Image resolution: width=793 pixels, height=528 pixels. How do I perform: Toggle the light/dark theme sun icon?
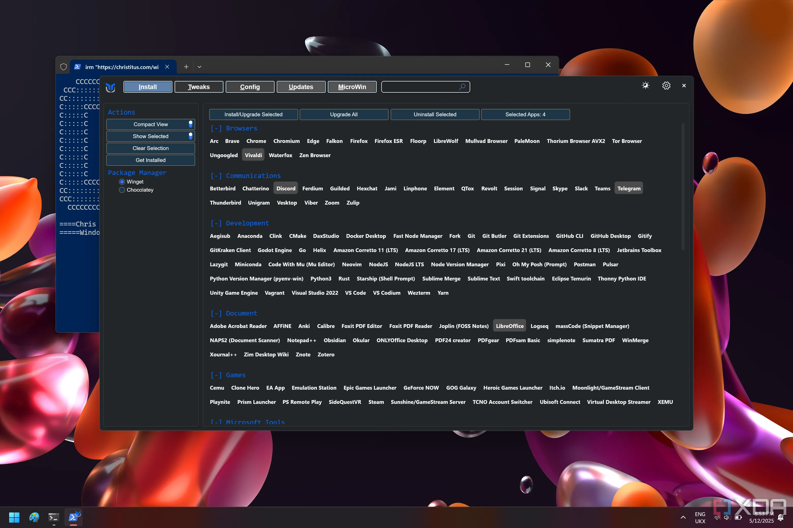(x=645, y=86)
